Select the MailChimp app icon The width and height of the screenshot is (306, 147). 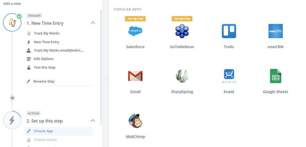pyautogui.click(x=135, y=121)
